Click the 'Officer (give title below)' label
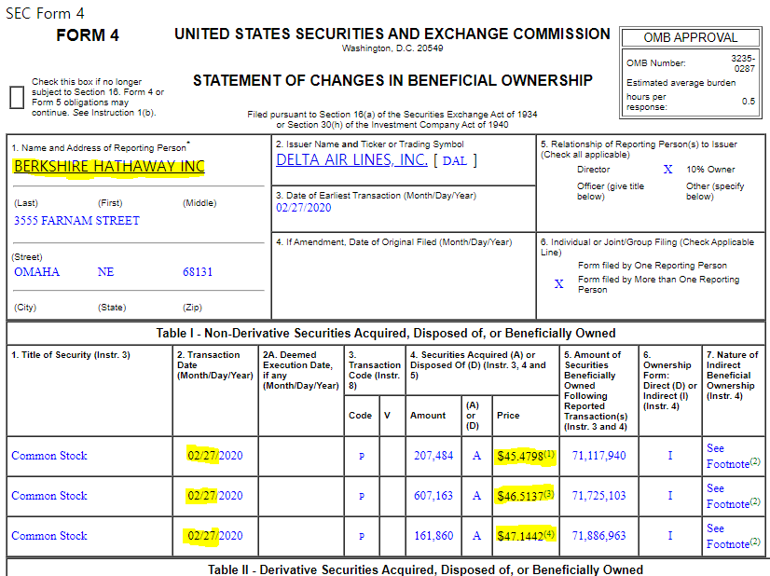 coord(611,191)
